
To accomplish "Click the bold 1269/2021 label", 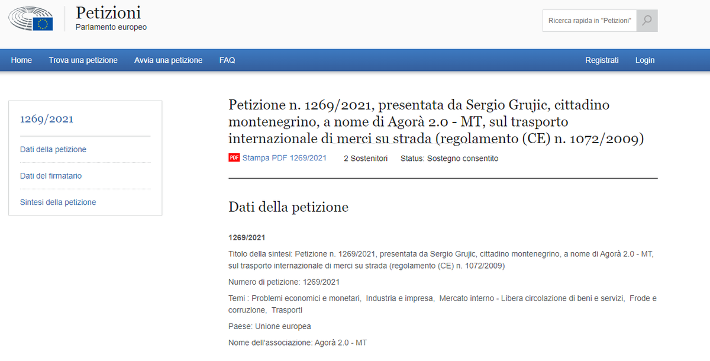I will (247, 238).
